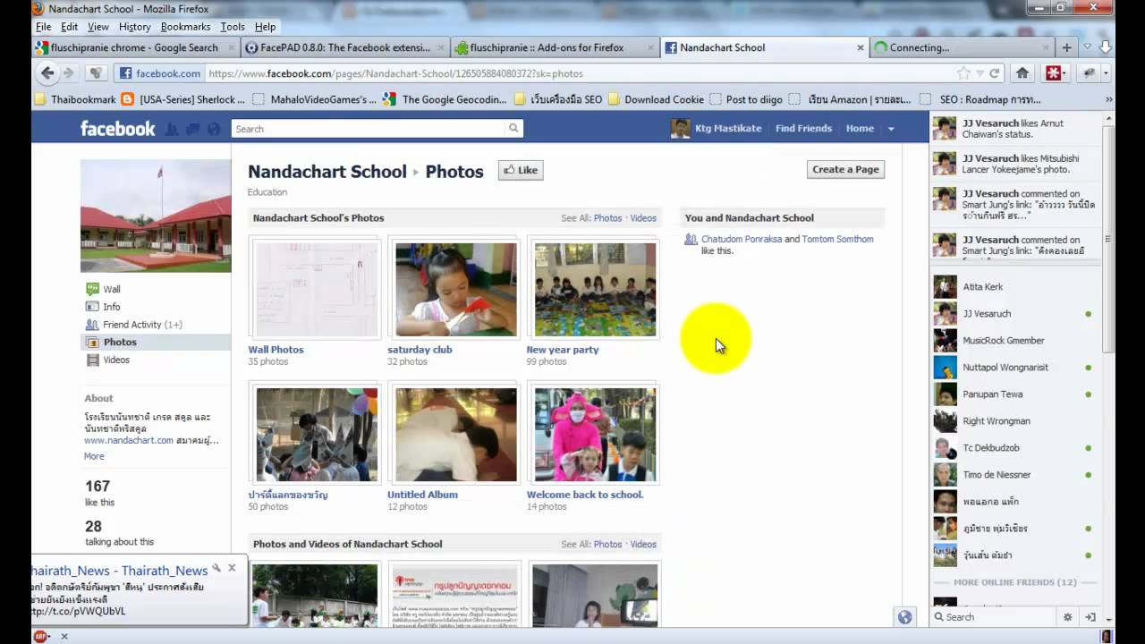Open the History menu
This screenshot has height=644, width=1145.
click(x=134, y=27)
